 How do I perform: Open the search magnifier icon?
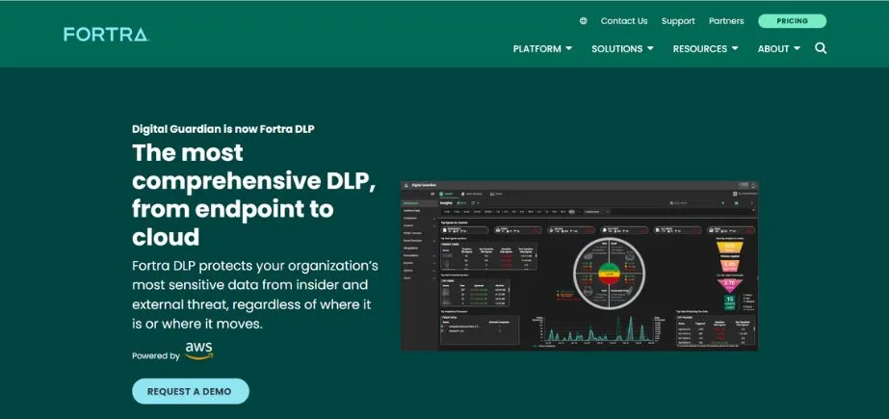tap(821, 48)
